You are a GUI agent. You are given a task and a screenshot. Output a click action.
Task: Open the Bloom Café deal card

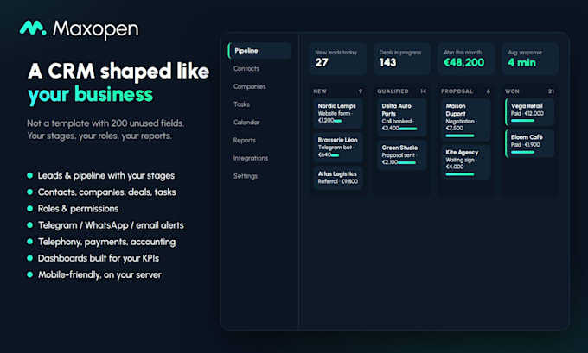(530, 143)
